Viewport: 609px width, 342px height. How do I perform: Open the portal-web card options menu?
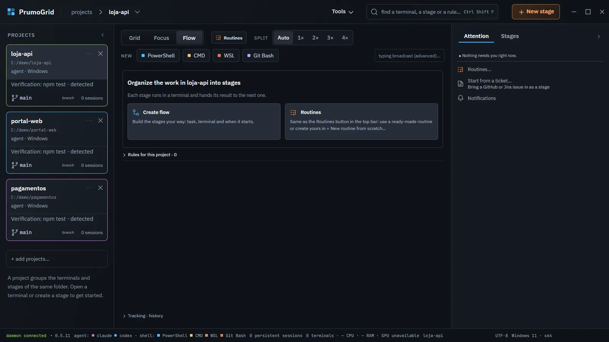tap(89, 120)
